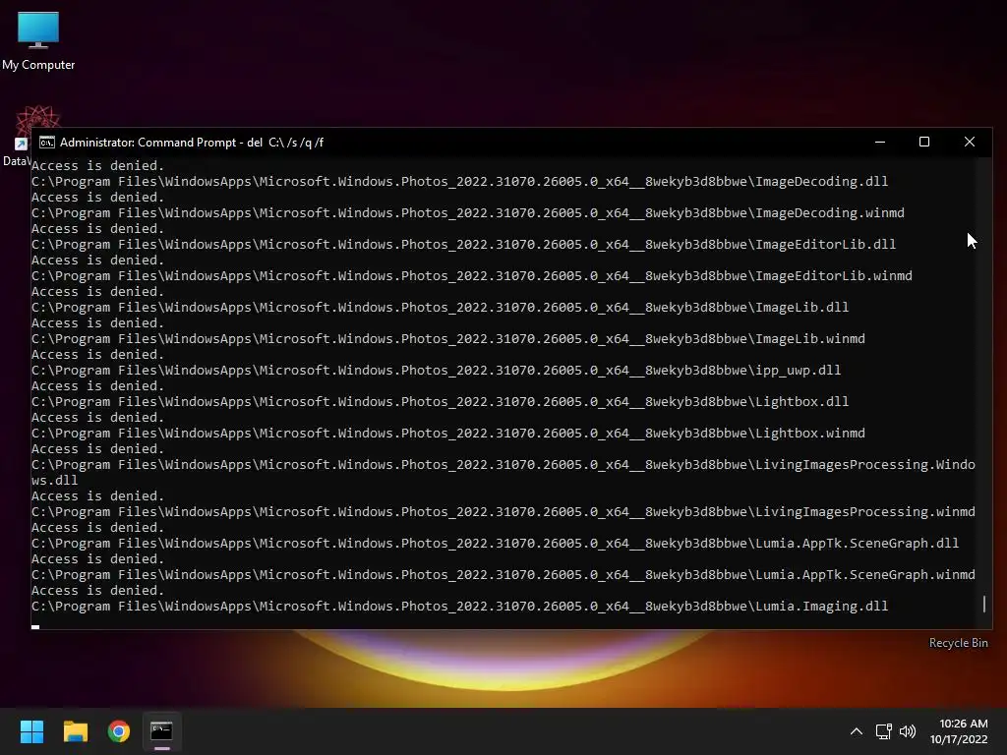Open the Command Prompt title bar system icon
1007x755 pixels.
pyautogui.click(x=47, y=143)
